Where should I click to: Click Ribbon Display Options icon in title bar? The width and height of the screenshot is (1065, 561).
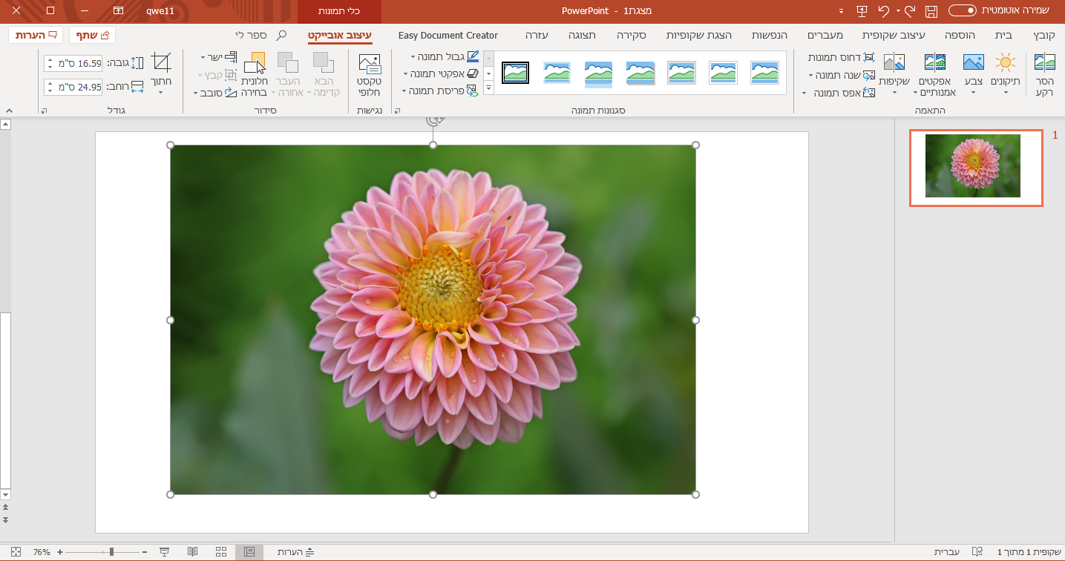(x=119, y=11)
